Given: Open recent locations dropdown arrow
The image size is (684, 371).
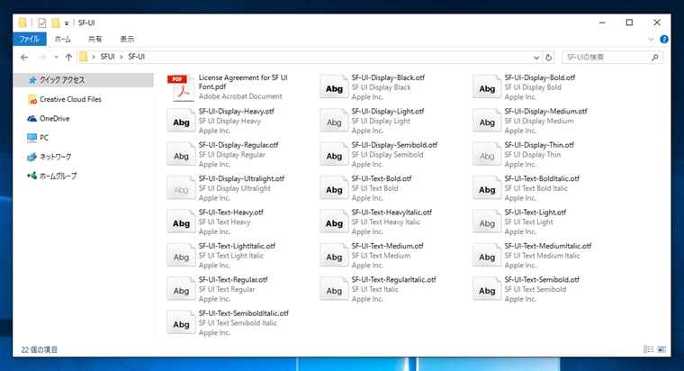Looking at the screenshot, I should tap(57, 57).
